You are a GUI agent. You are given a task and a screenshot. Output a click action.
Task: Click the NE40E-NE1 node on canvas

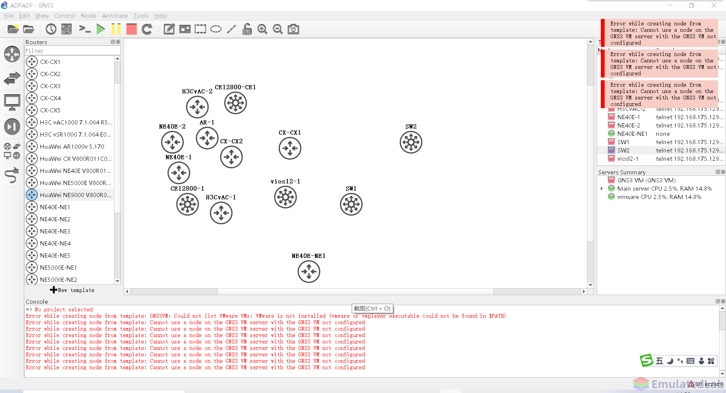(x=309, y=272)
